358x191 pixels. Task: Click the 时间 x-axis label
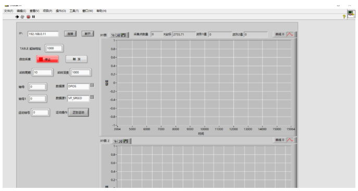click(201, 134)
